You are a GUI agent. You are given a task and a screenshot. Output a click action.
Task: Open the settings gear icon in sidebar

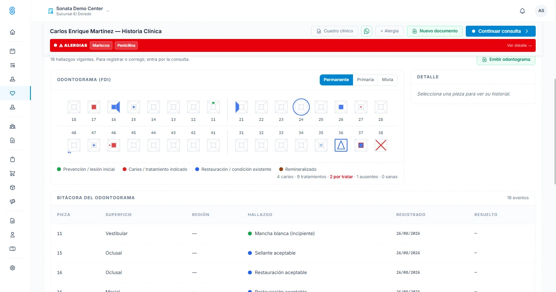(12, 268)
